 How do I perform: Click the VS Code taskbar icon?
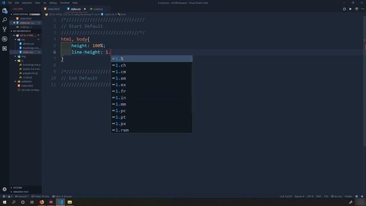click(61, 202)
